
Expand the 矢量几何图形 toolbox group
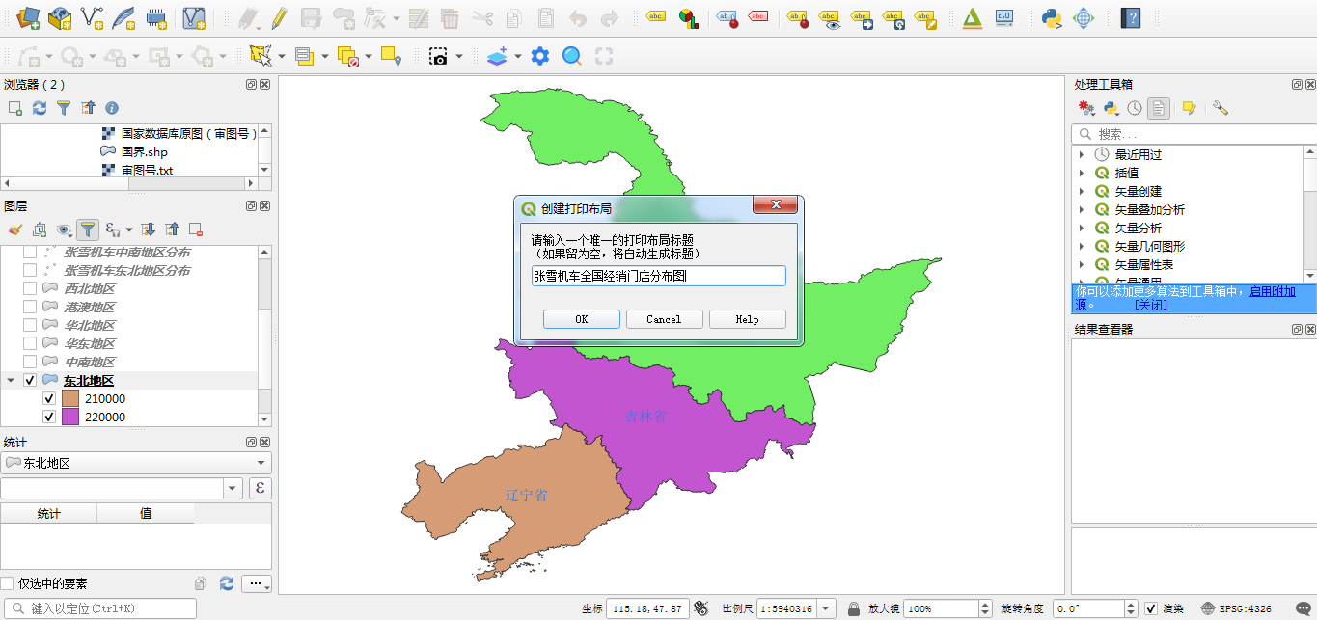point(1082,246)
